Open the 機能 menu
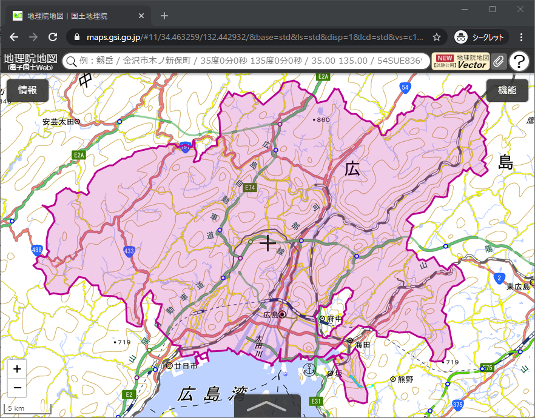 click(507, 90)
